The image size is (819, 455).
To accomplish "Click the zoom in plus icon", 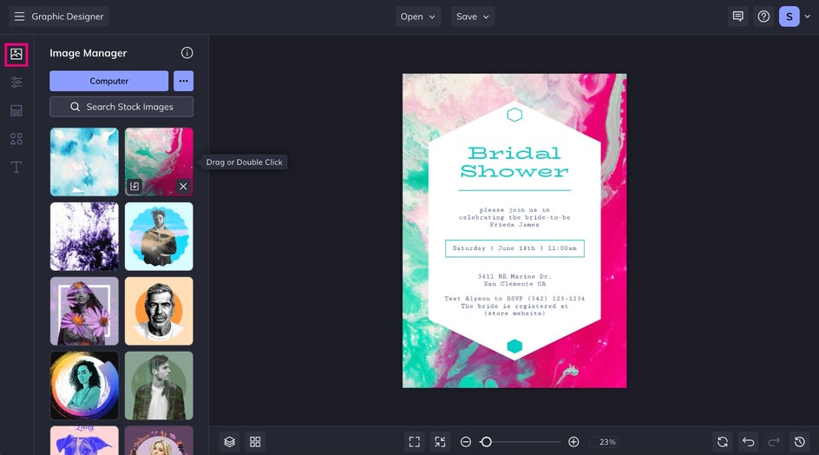I will click(573, 442).
